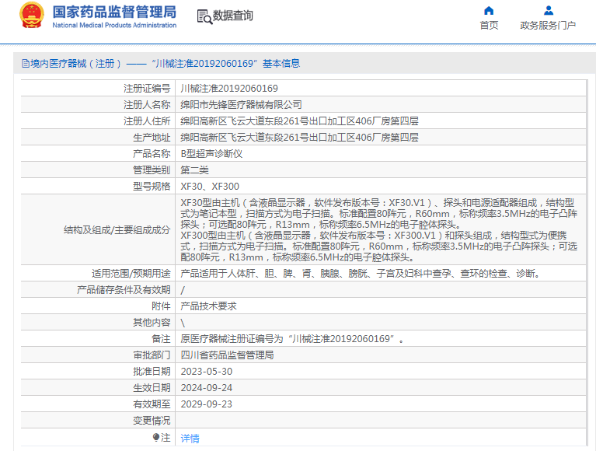Click the national emblem logo
This screenshot has width=596, height=451.
point(32,16)
